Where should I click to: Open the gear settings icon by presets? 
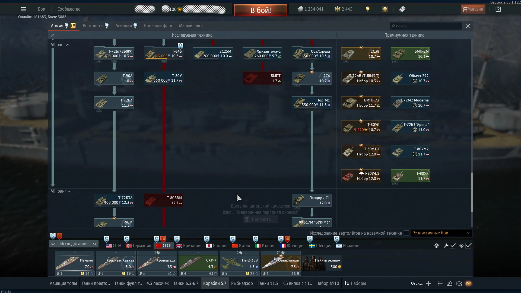click(437, 246)
